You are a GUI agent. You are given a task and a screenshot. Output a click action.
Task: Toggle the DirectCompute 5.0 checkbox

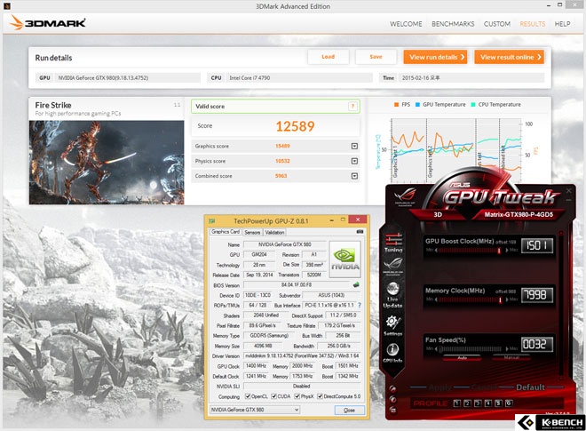pyautogui.click(x=320, y=396)
